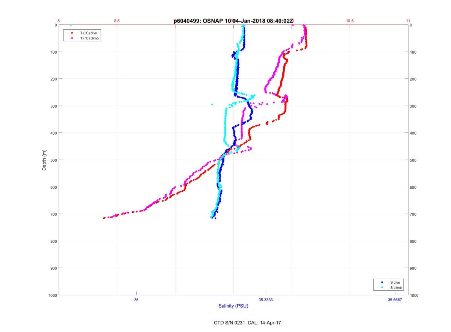Viewport: 451px width, 332px height.
Task: Click '1000' on the left depth axis
Action: pyautogui.click(x=53, y=295)
